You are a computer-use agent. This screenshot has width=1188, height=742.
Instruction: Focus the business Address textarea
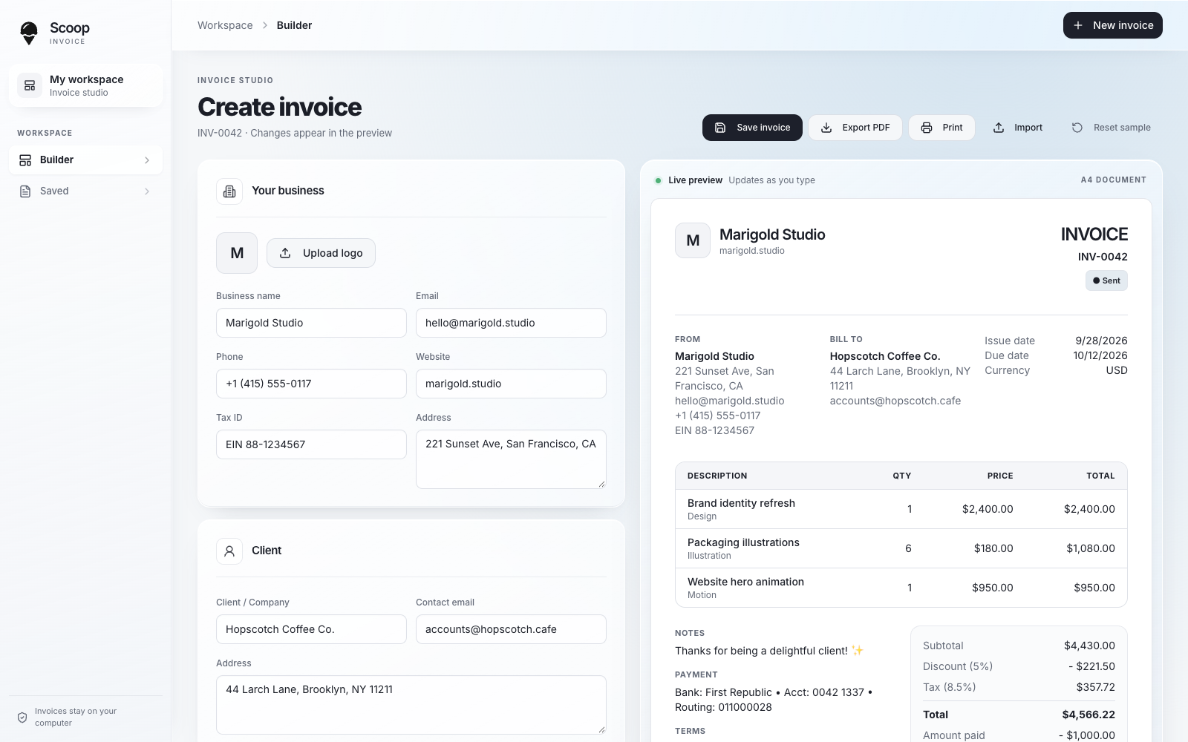coord(511,459)
